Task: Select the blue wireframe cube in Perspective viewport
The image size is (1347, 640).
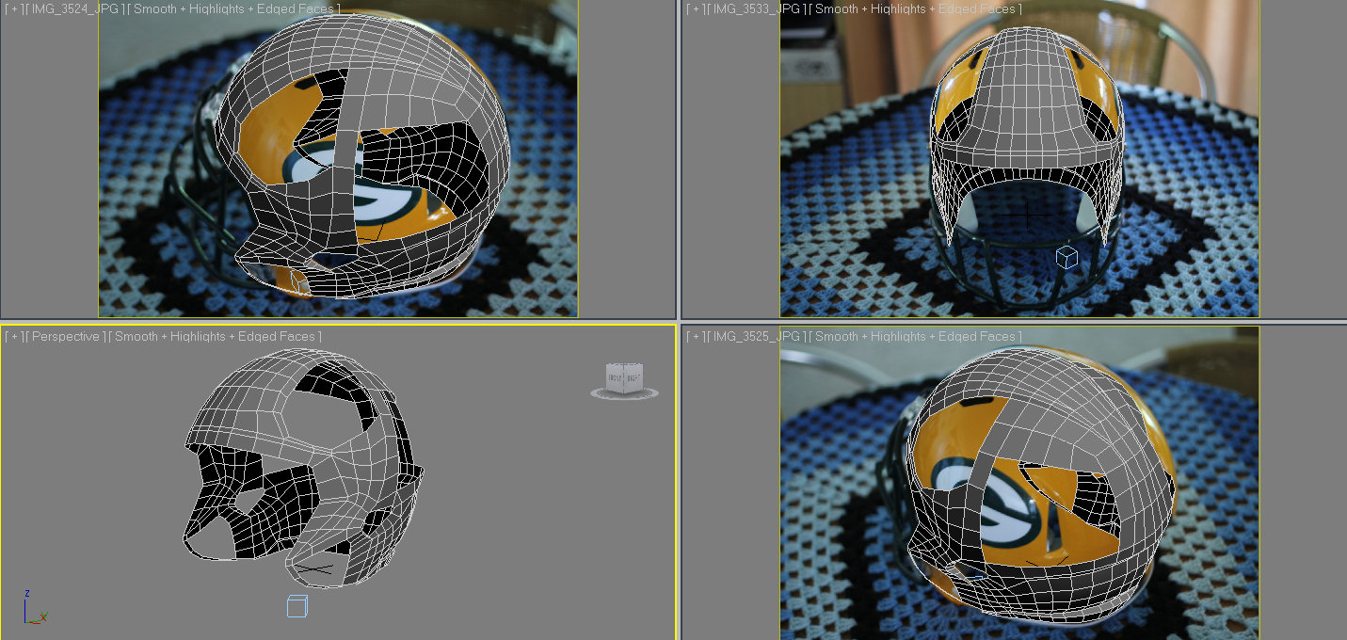Action: (297, 606)
